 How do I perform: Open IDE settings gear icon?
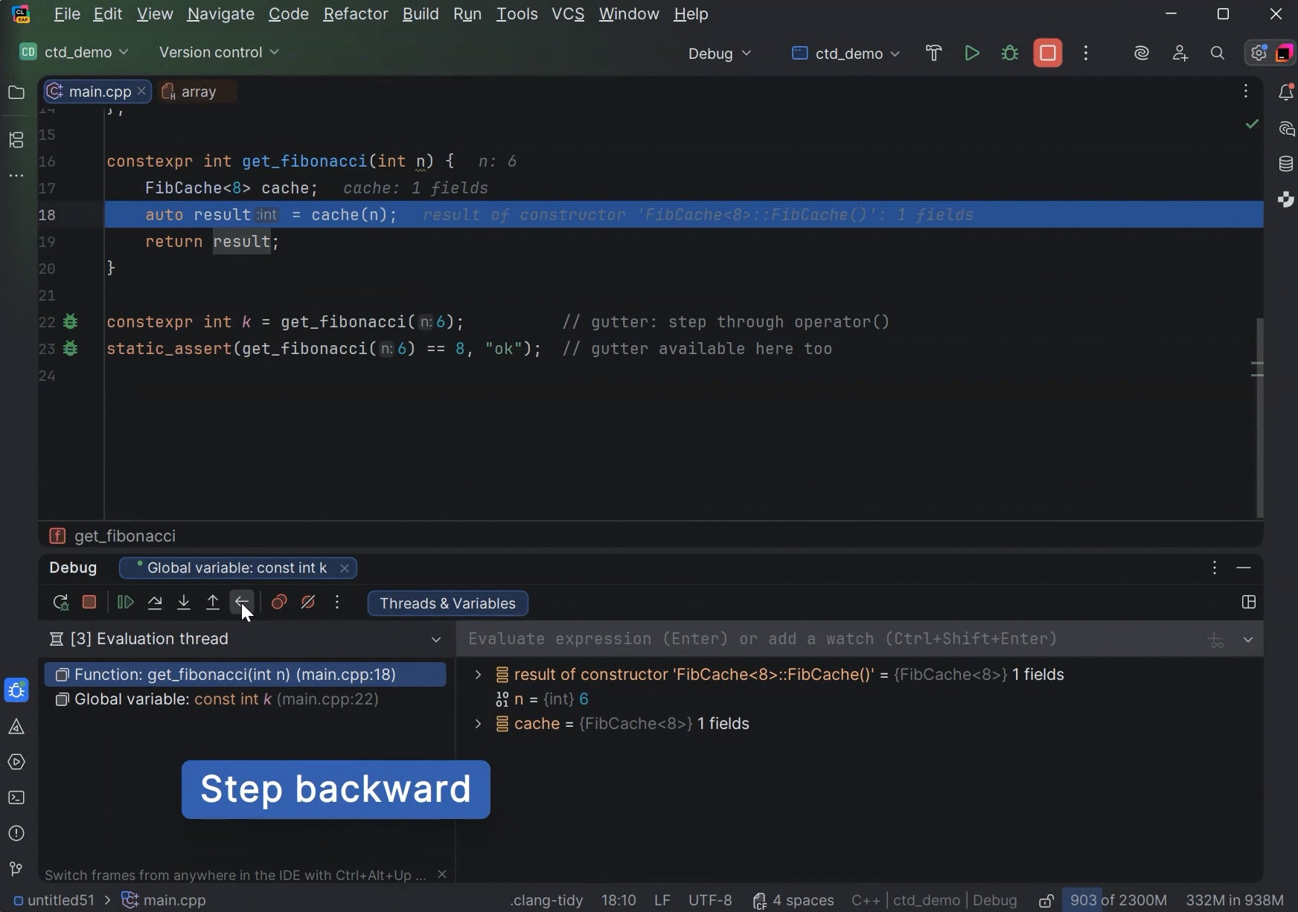click(x=1259, y=53)
